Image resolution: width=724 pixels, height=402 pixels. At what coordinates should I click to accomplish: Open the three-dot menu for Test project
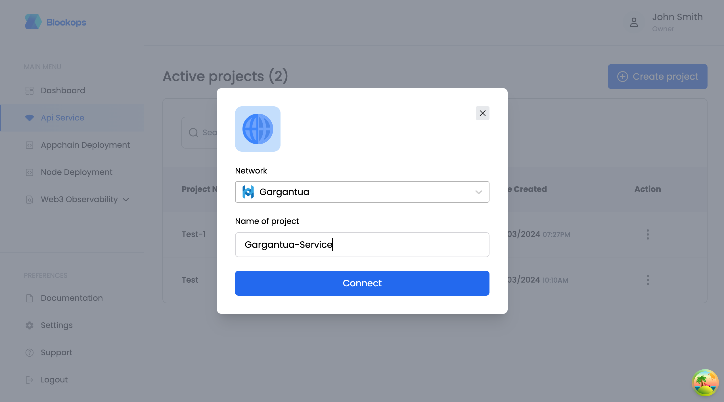coord(648,280)
